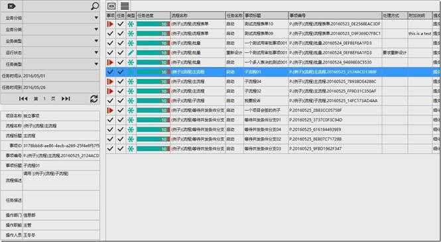
Task: Click asterisk icon in 一个多人表决的测试001 row
Action: 131,62
